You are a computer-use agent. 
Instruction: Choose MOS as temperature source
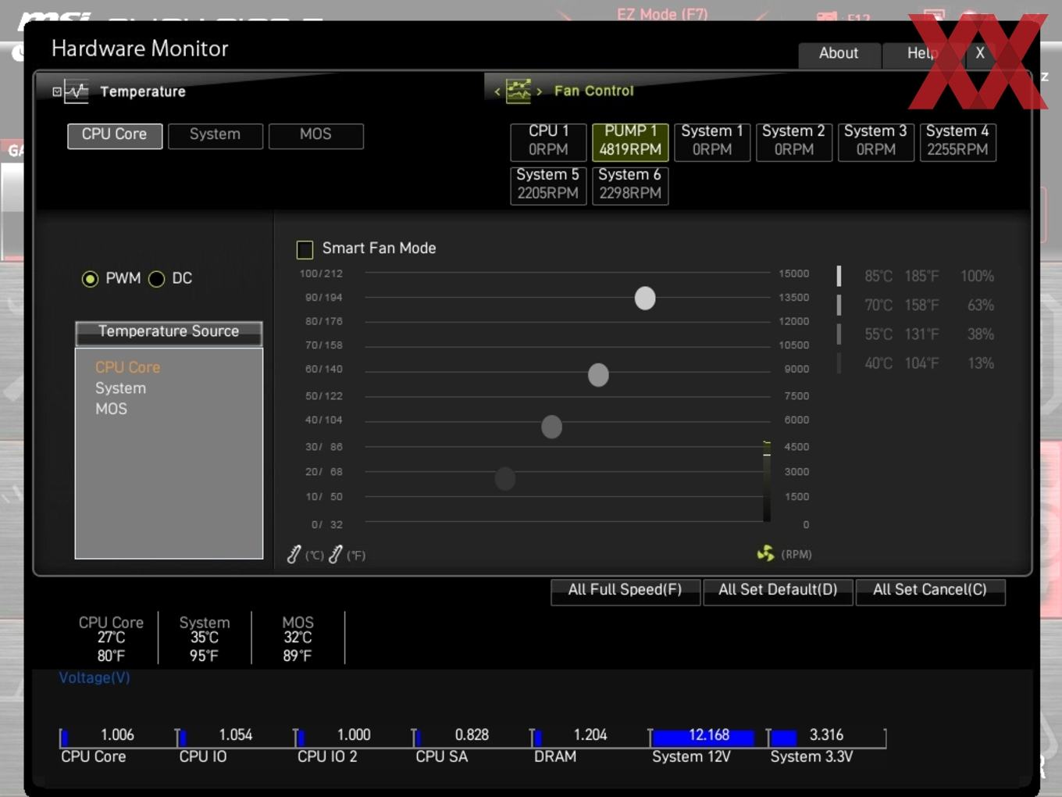coord(111,409)
